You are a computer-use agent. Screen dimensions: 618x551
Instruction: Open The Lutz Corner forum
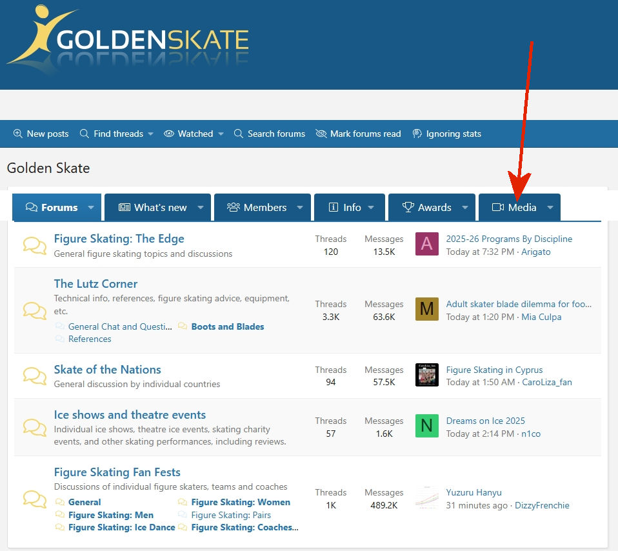tap(95, 284)
